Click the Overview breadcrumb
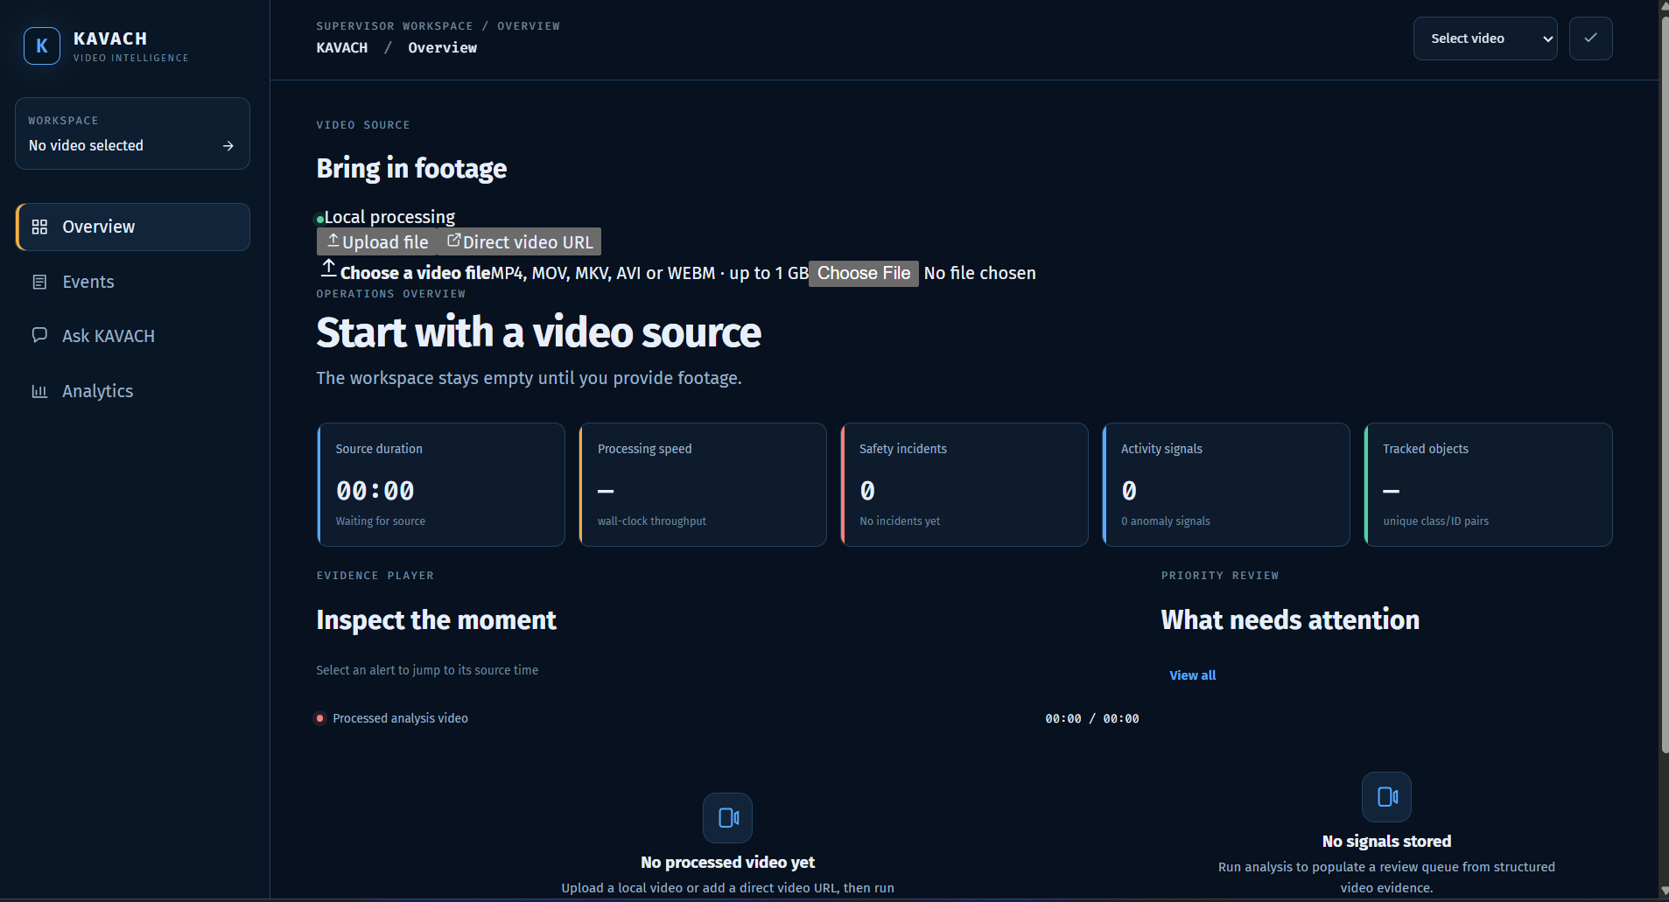1669x902 pixels. [443, 48]
